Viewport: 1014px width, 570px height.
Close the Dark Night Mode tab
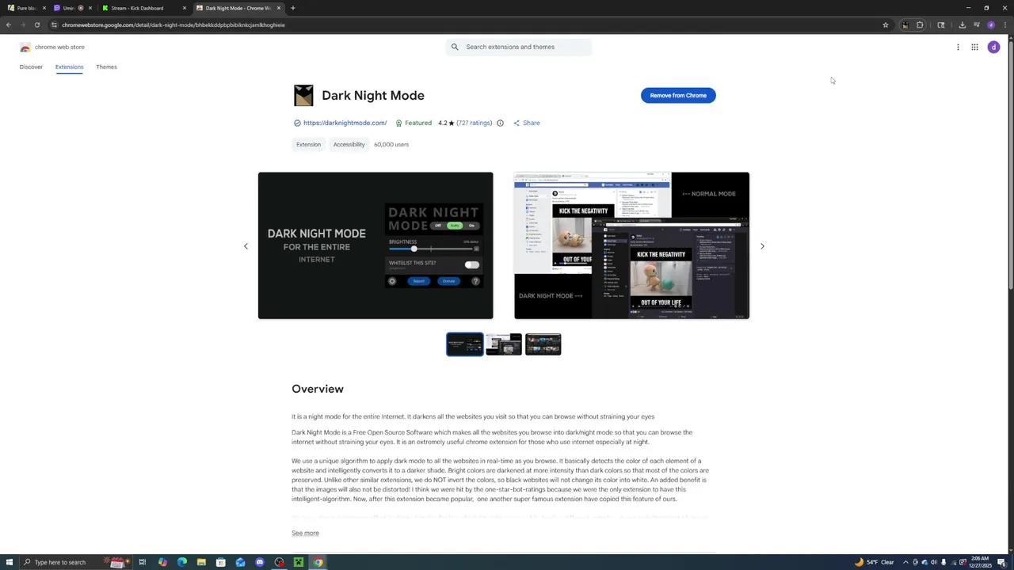pos(279,8)
